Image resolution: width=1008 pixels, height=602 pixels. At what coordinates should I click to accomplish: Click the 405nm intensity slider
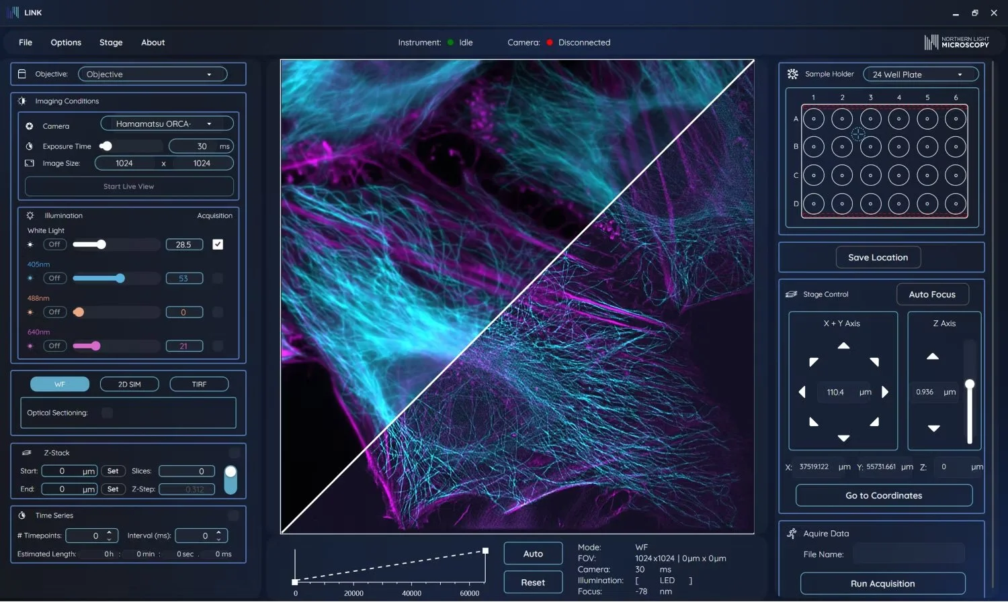click(116, 278)
